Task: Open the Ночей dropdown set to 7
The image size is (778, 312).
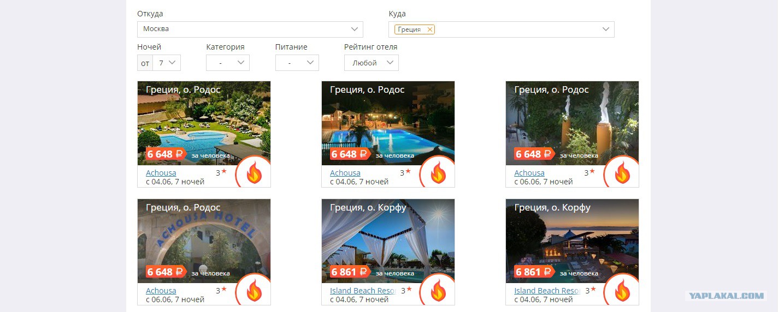Action: (167, 63)
